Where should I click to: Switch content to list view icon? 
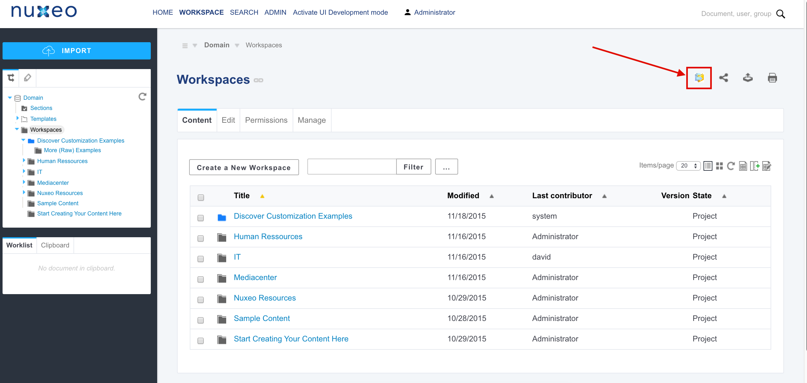[x=708, y=166]
